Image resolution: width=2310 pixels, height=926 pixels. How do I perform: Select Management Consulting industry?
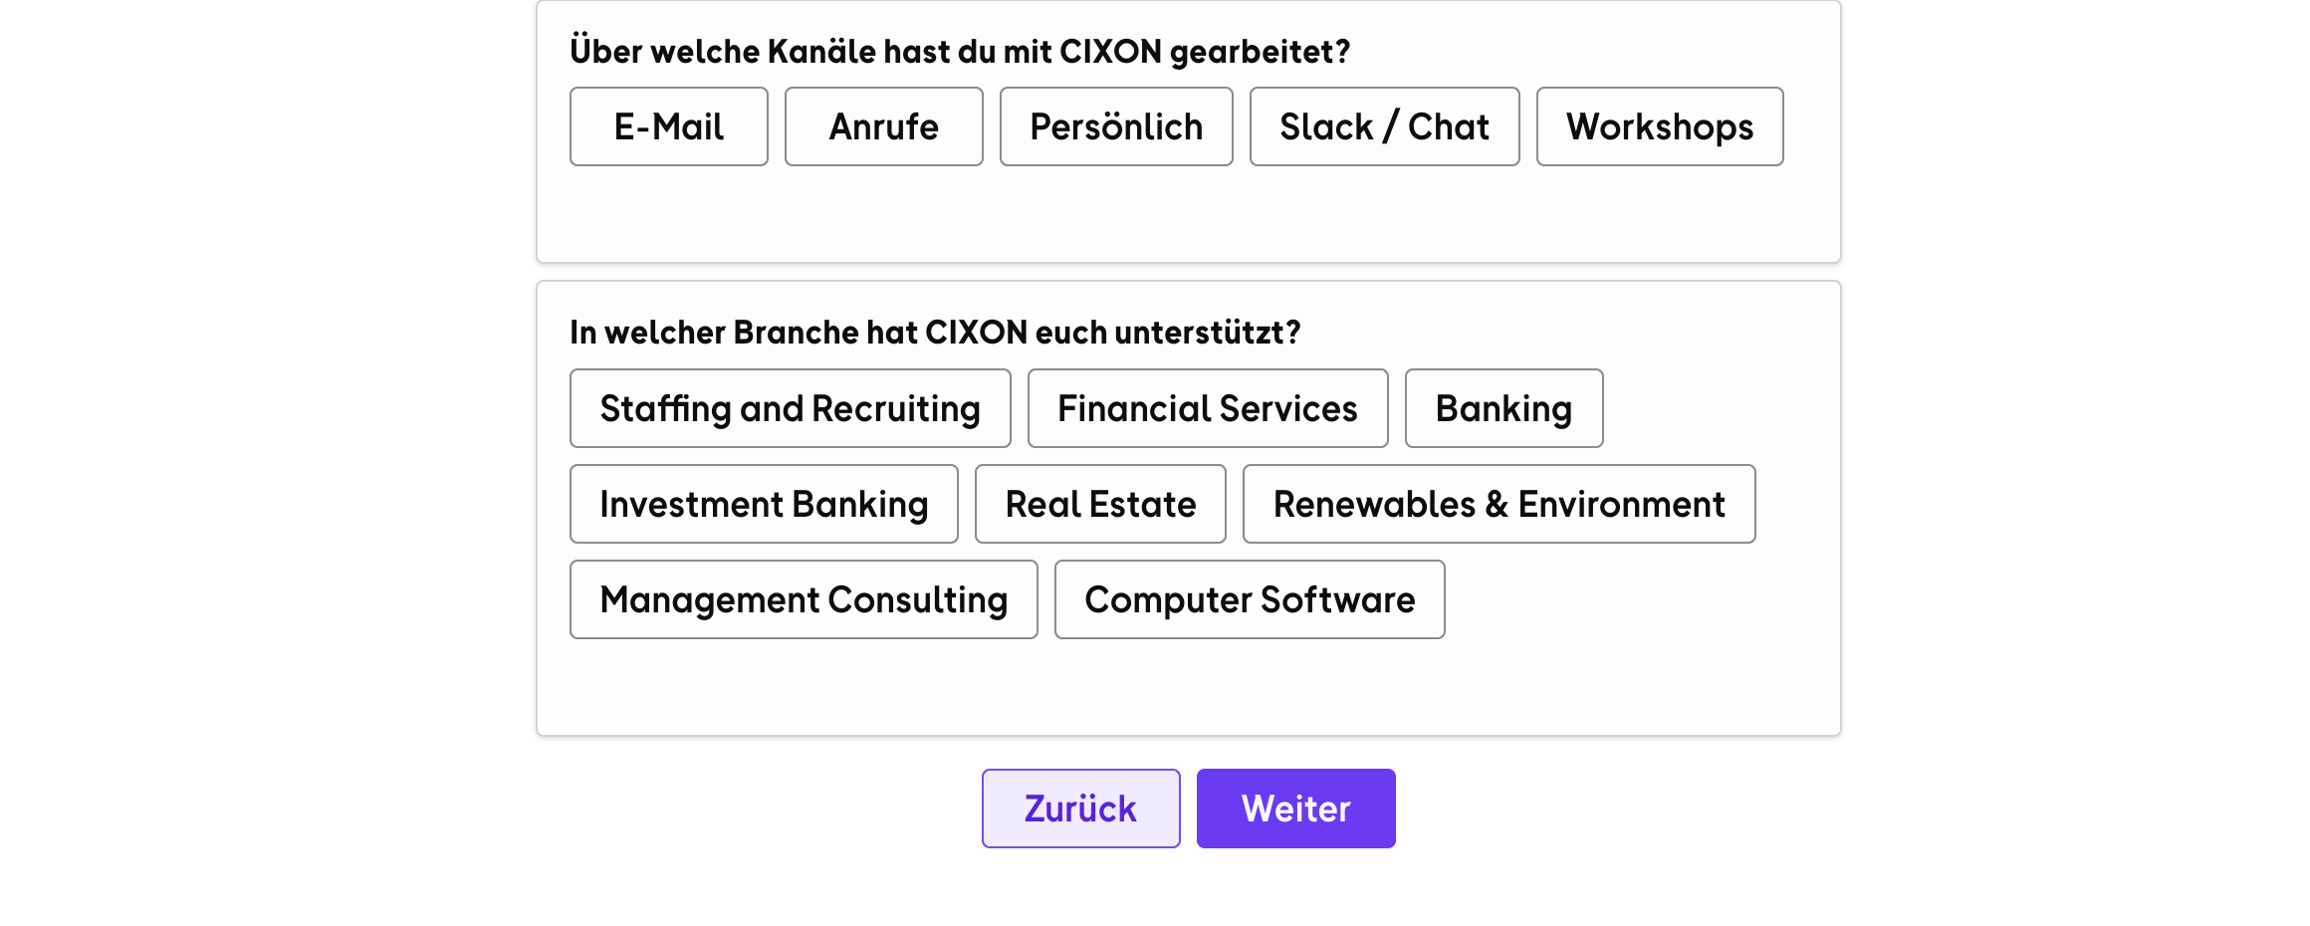pos(804,599)
